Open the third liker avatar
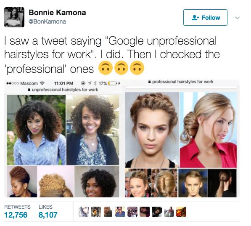The image size is (251, 226). 108,212
